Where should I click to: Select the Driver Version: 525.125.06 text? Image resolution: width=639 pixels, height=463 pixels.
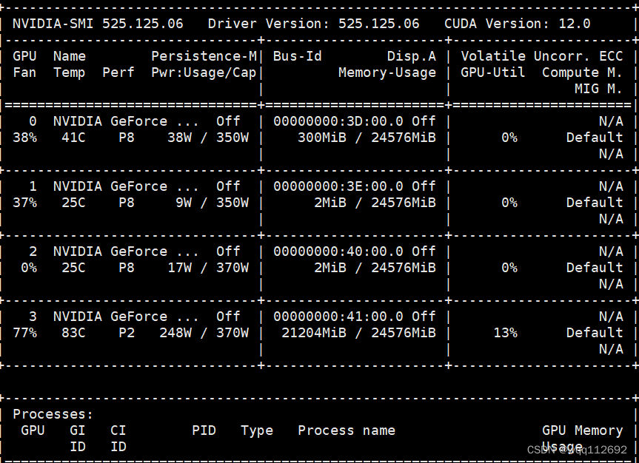313,24
